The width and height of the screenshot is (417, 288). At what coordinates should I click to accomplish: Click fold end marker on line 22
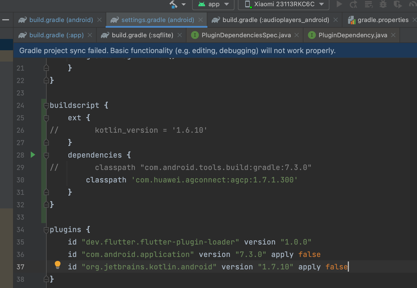[46, 80]
